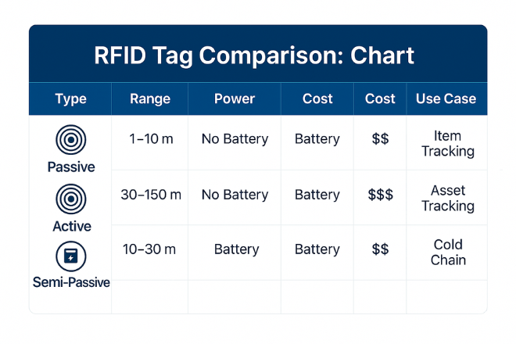Select the Use Case column header
The image size is (516, 344).
click(446, 99)
